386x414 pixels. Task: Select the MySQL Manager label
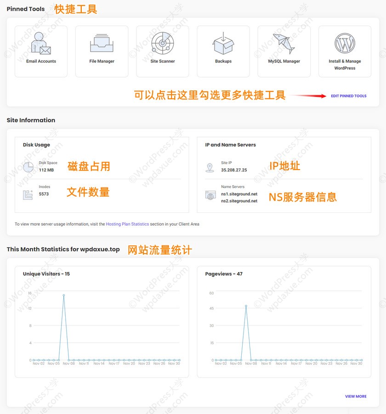click(284, 61)
